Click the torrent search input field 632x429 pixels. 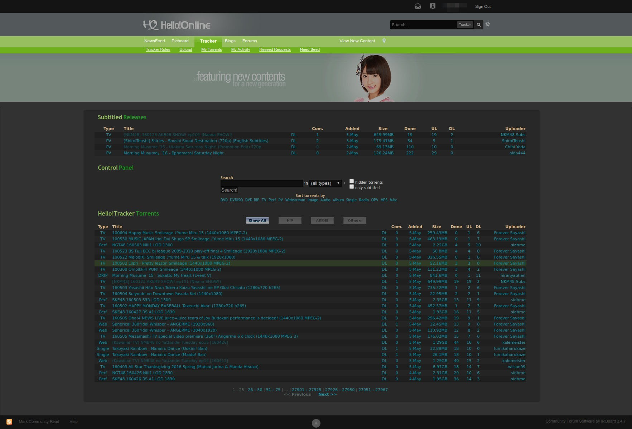tap(262, 183)
